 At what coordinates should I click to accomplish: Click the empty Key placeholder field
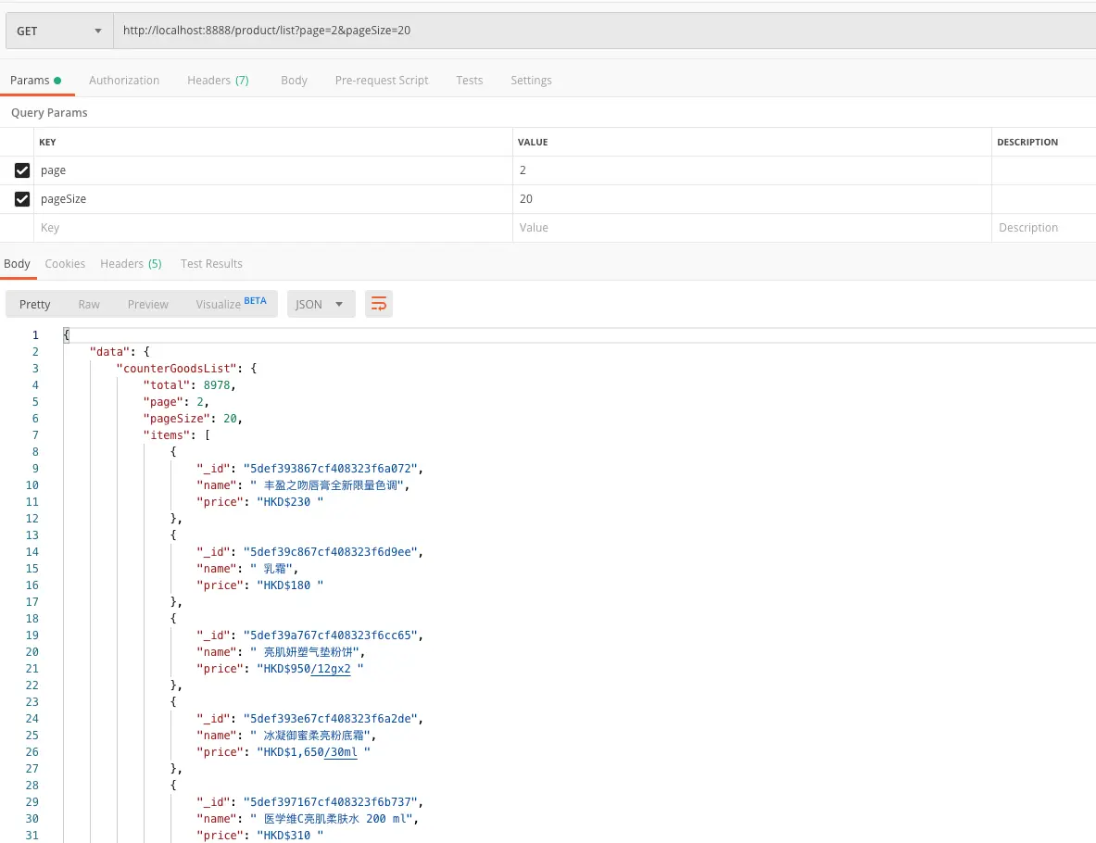[x=272, y=228]
